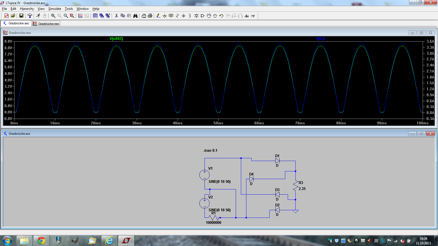Open the Windows Start menu

click(x=7, y=241)
